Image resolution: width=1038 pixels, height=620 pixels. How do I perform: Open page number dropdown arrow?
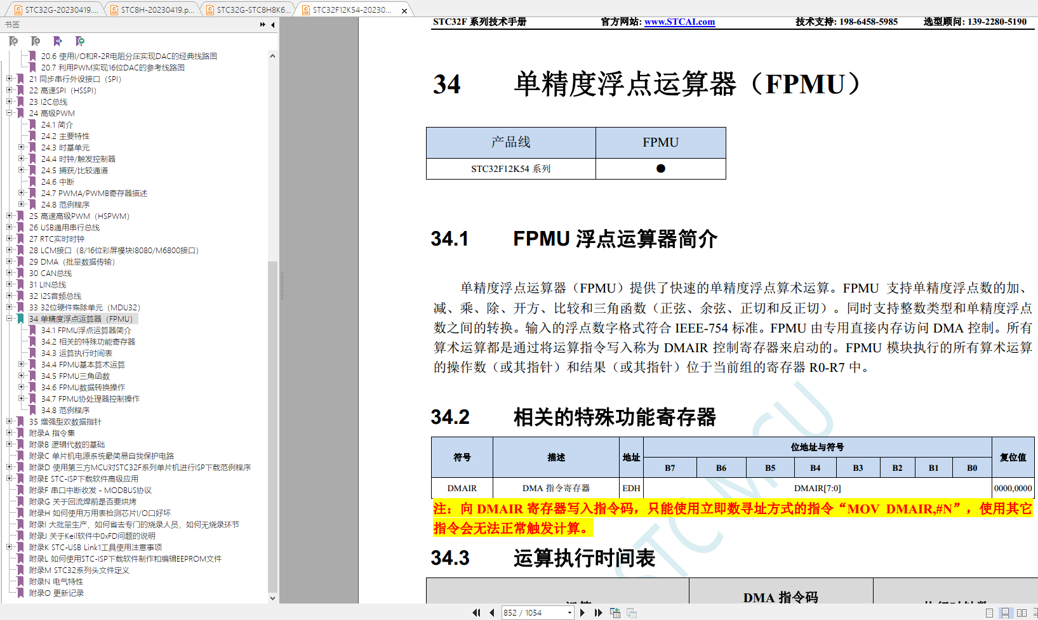coord(569,612)
